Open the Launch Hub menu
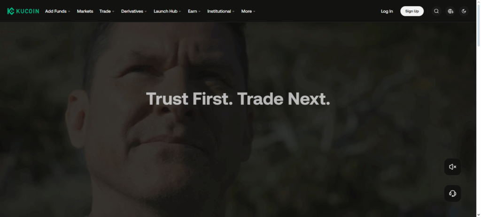Screen dimensions: 481x217 [167, 11]
